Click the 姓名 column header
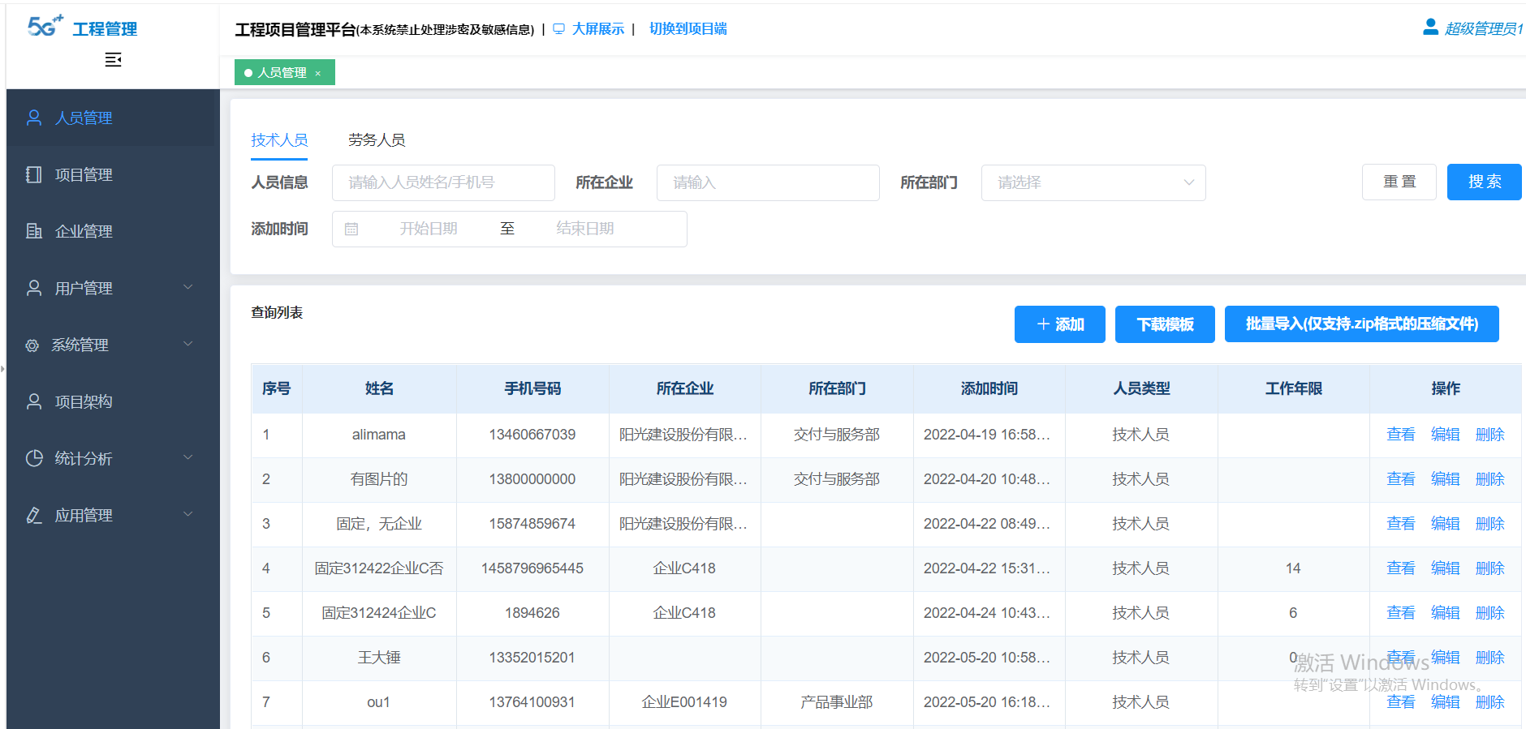 coord(379,389)
